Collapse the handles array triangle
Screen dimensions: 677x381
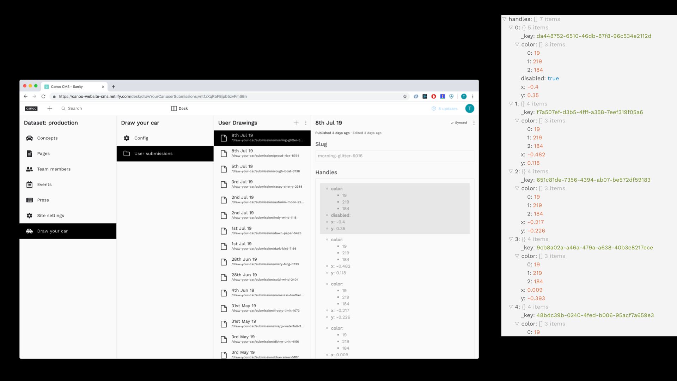point(504,19)
